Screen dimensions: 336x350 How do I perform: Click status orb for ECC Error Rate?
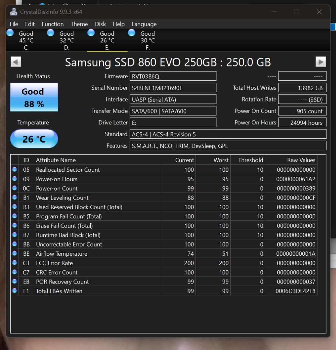click(x=15, y=263)
